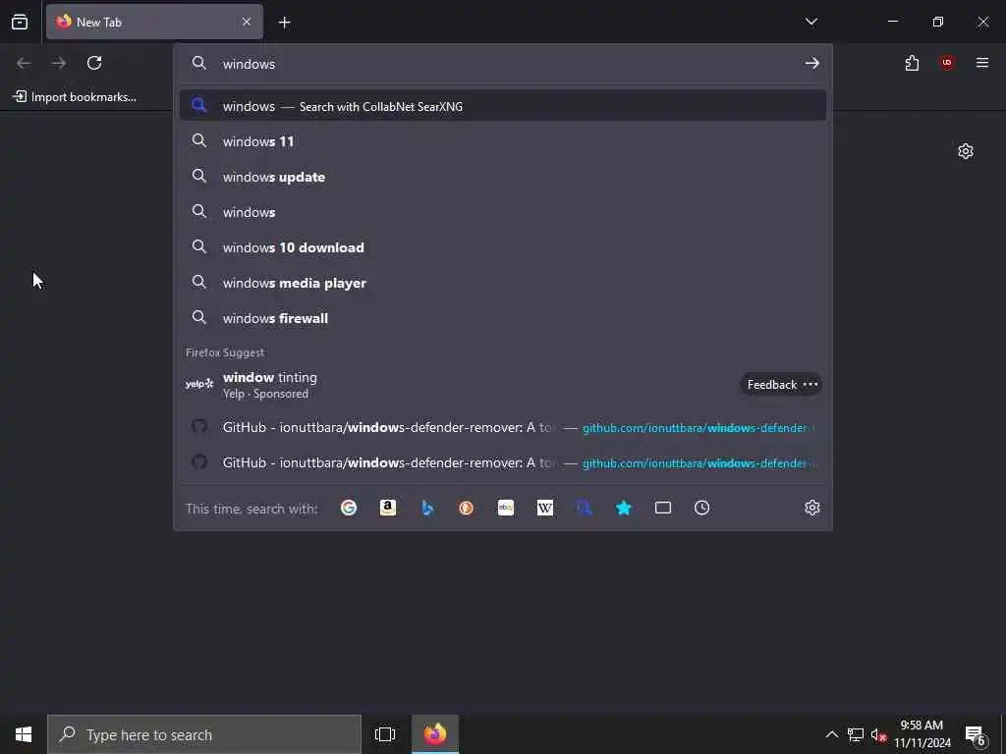Close the New Tab tab

pos(247,22)
